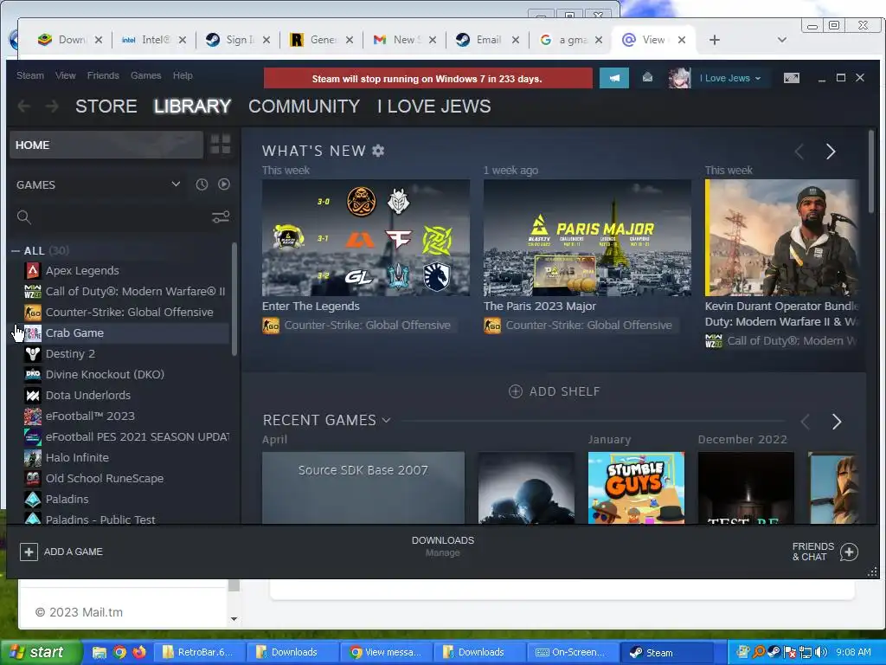The image size is (886, 665).
Task: Open RetroBar taskbar item
Action: click(198, 652)
